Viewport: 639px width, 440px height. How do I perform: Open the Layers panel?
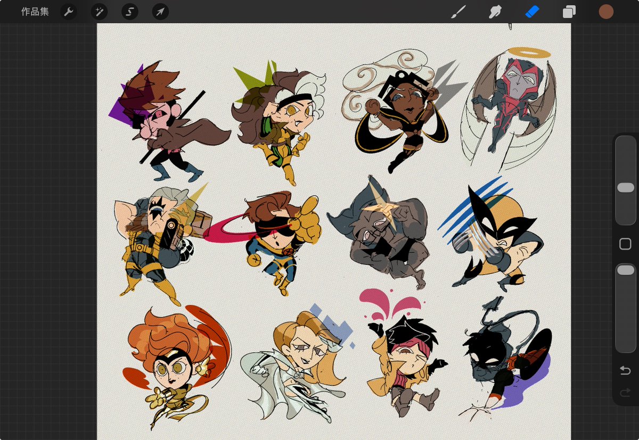coord(569,12)
